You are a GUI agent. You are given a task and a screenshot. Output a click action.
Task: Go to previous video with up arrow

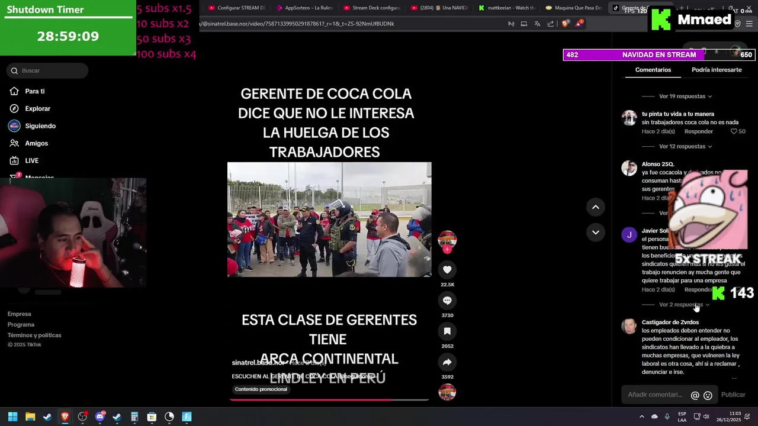tap(595, 207)
